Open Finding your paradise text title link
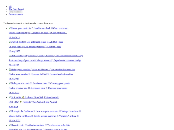Screen dimensions: 174x130 [41, 74]
